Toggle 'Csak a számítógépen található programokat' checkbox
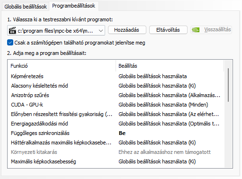The width and height of the screenshot is (242, 179). coord(10,43)
